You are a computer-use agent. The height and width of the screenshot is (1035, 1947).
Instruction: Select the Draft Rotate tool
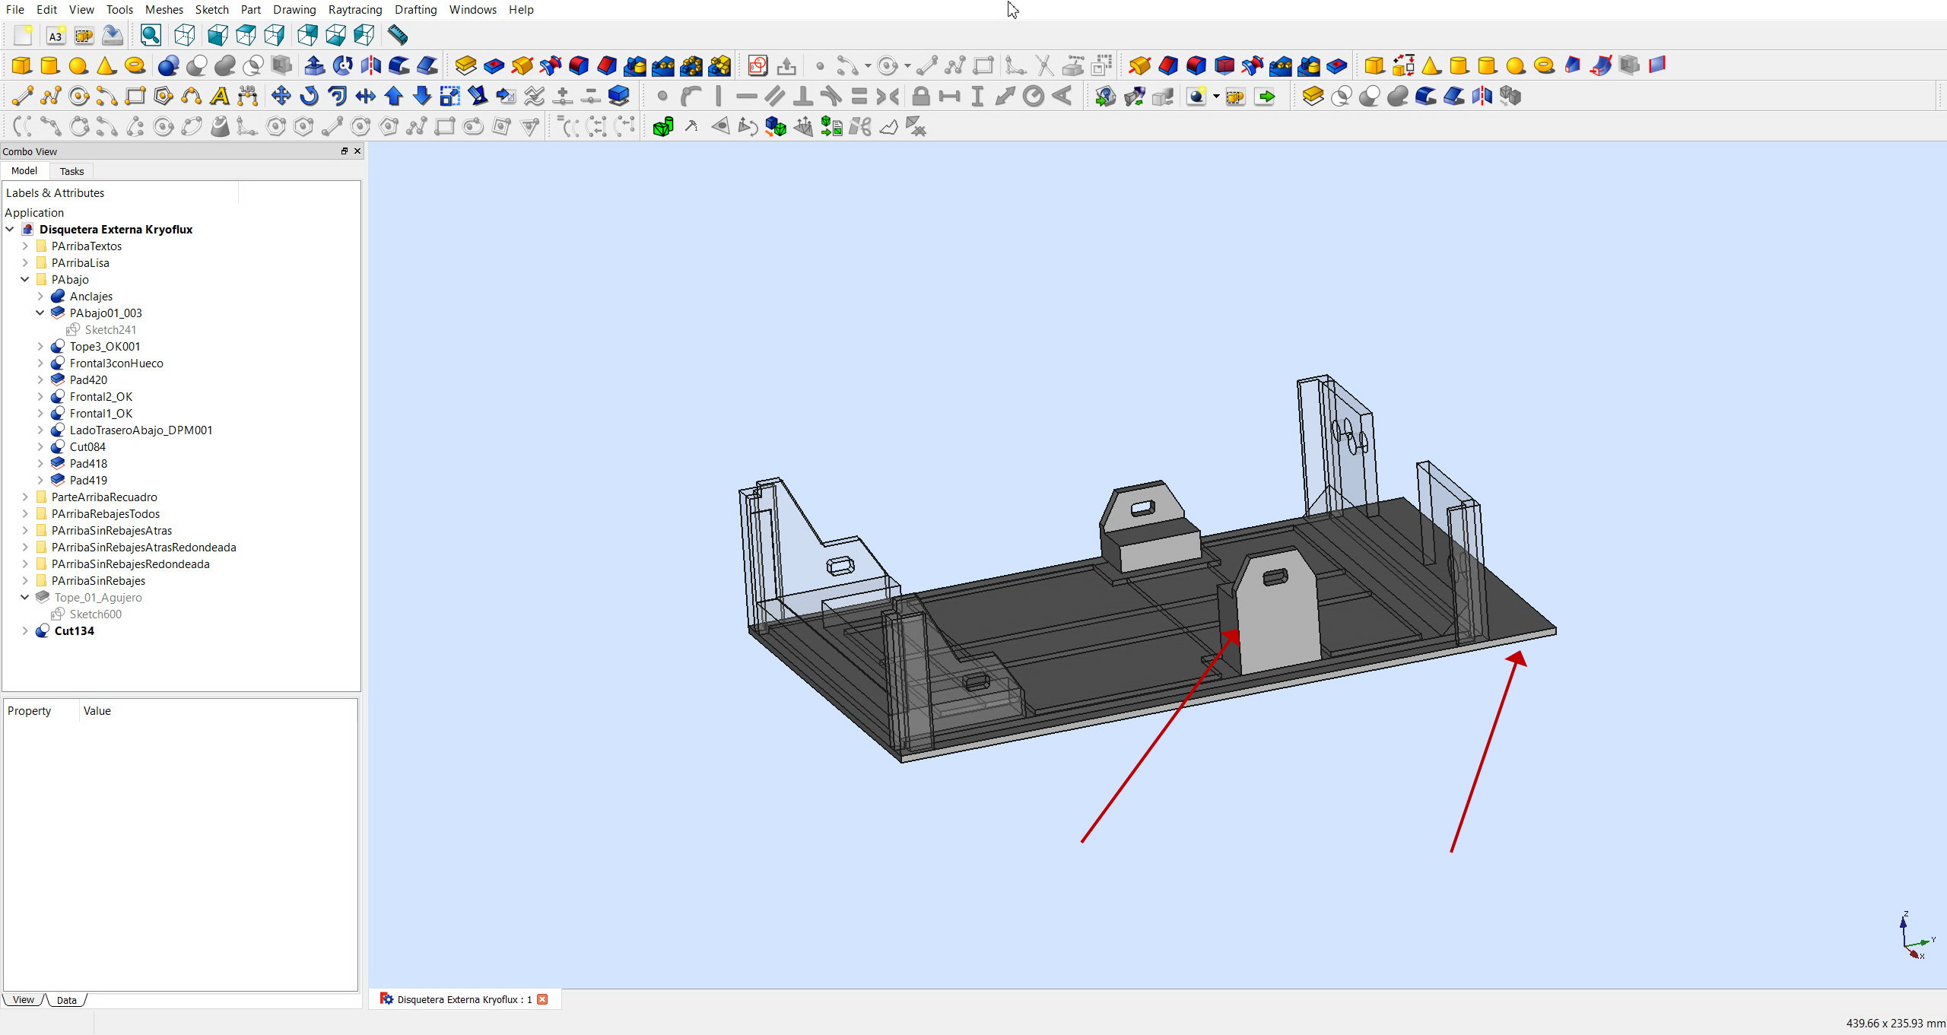click(309, 96)
